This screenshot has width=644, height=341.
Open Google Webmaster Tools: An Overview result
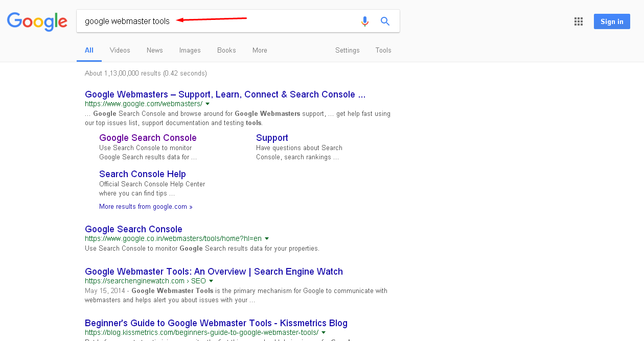pyautogui.click(x=214, y=272)
